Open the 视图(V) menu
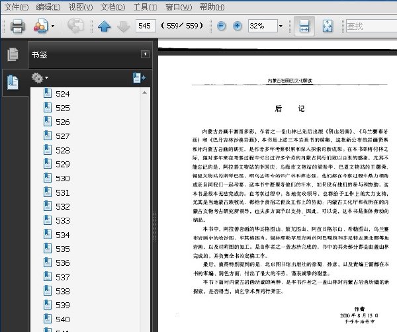 point(81,7)
